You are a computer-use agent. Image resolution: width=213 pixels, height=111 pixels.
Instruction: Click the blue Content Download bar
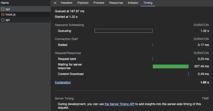[189, 74]
